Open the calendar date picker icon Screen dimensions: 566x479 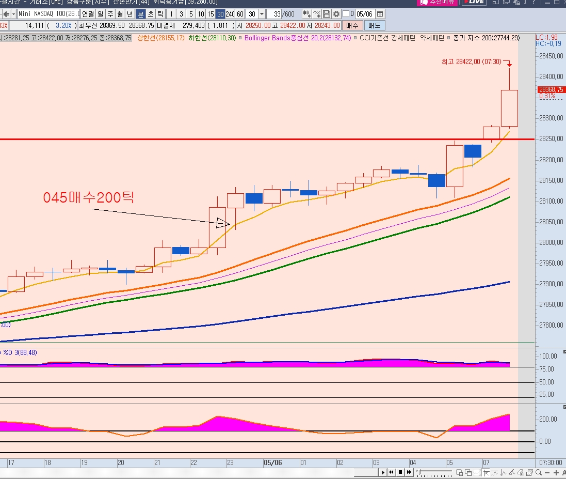[x=380, y=14]
